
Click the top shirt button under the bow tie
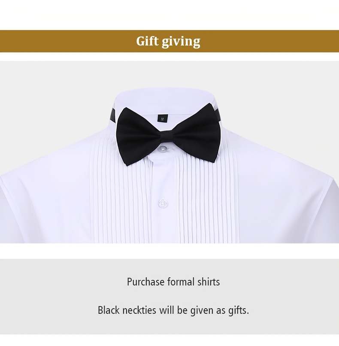point(163,149)
